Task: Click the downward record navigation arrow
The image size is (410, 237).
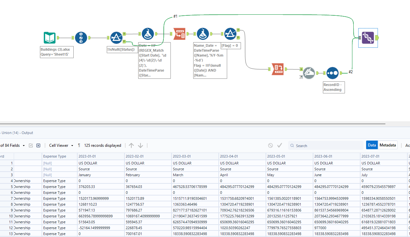Action: 141,145
